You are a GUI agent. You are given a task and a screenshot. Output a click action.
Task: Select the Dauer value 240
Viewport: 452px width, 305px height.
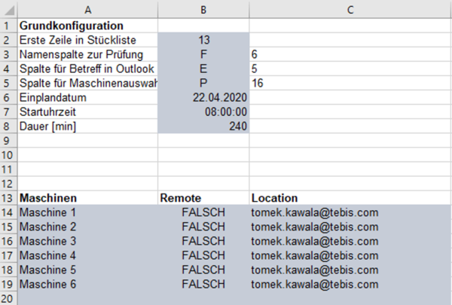click(x=237, y=127)
